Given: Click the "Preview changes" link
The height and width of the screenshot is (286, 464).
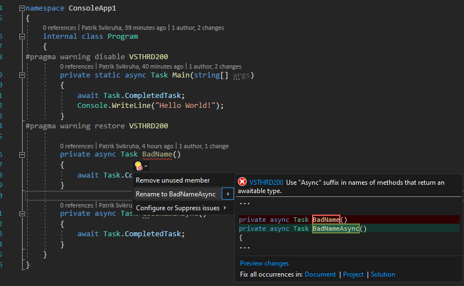Looking at the screenshot, I should click(x=264, y=263).
